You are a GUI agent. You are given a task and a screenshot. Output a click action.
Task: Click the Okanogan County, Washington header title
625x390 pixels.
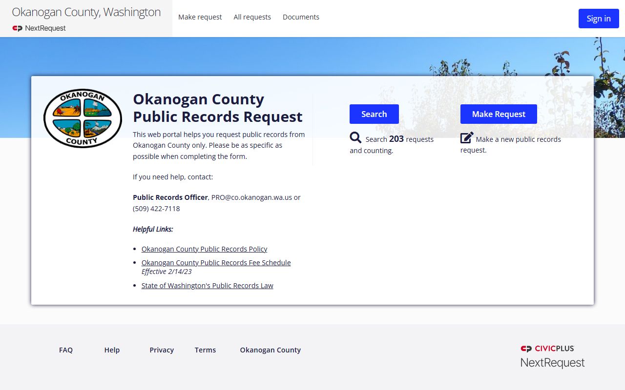[x=86, y=12]
